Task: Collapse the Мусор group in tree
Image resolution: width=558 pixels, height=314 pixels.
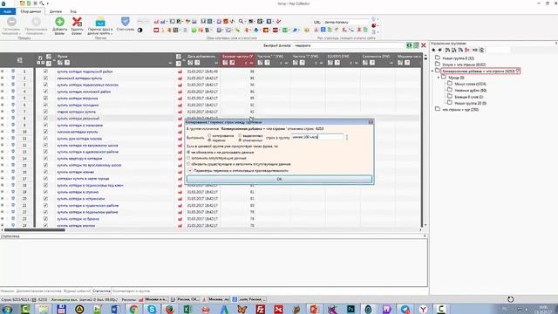Action: coord(439,78)
